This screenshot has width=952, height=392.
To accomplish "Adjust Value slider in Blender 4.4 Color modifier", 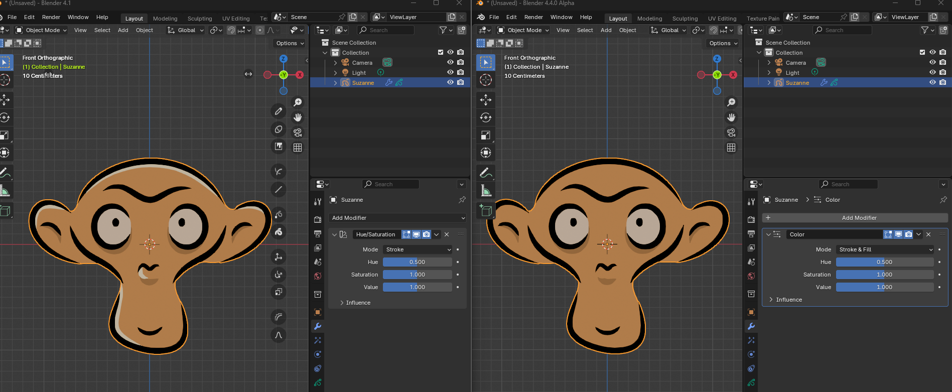I will click(885, 287).
